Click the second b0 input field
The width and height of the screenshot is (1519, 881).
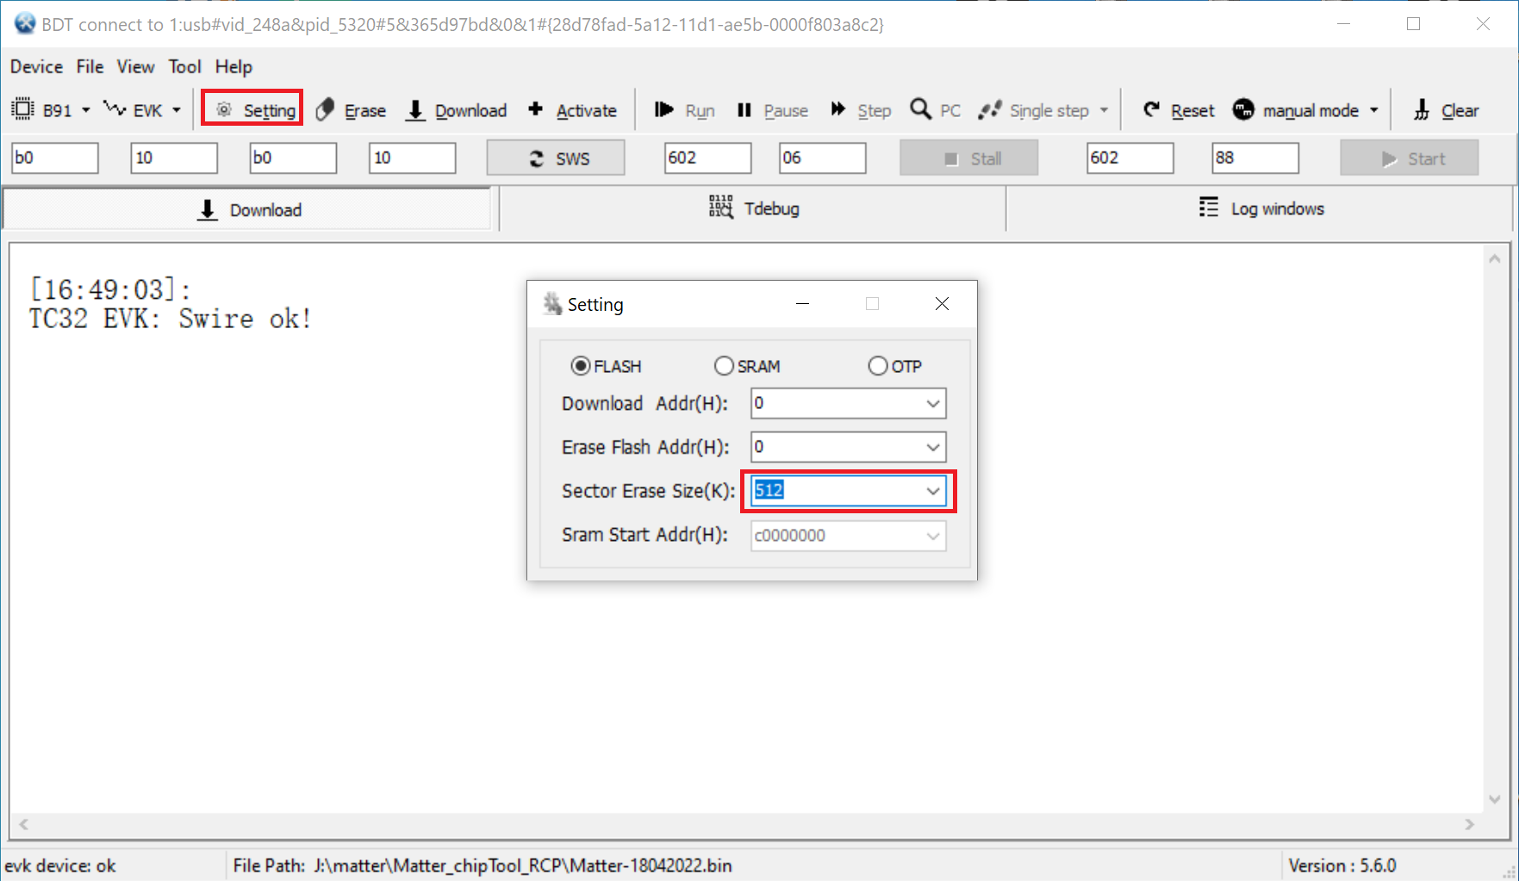coord(293,158)
